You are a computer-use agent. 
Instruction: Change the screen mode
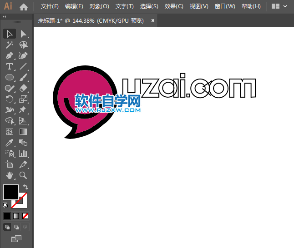coord(16,238)
